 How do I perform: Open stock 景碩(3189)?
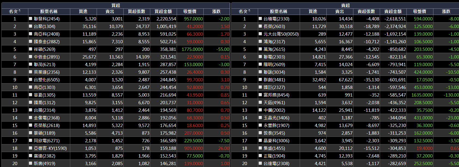point(44,133)
